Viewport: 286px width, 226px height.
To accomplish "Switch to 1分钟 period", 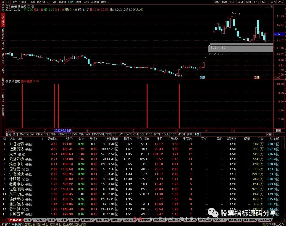I will coord(22,2).
